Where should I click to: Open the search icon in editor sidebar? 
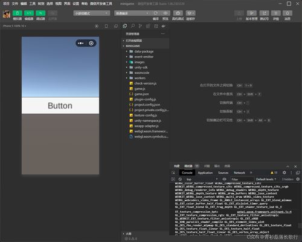(x=133, y=26)
